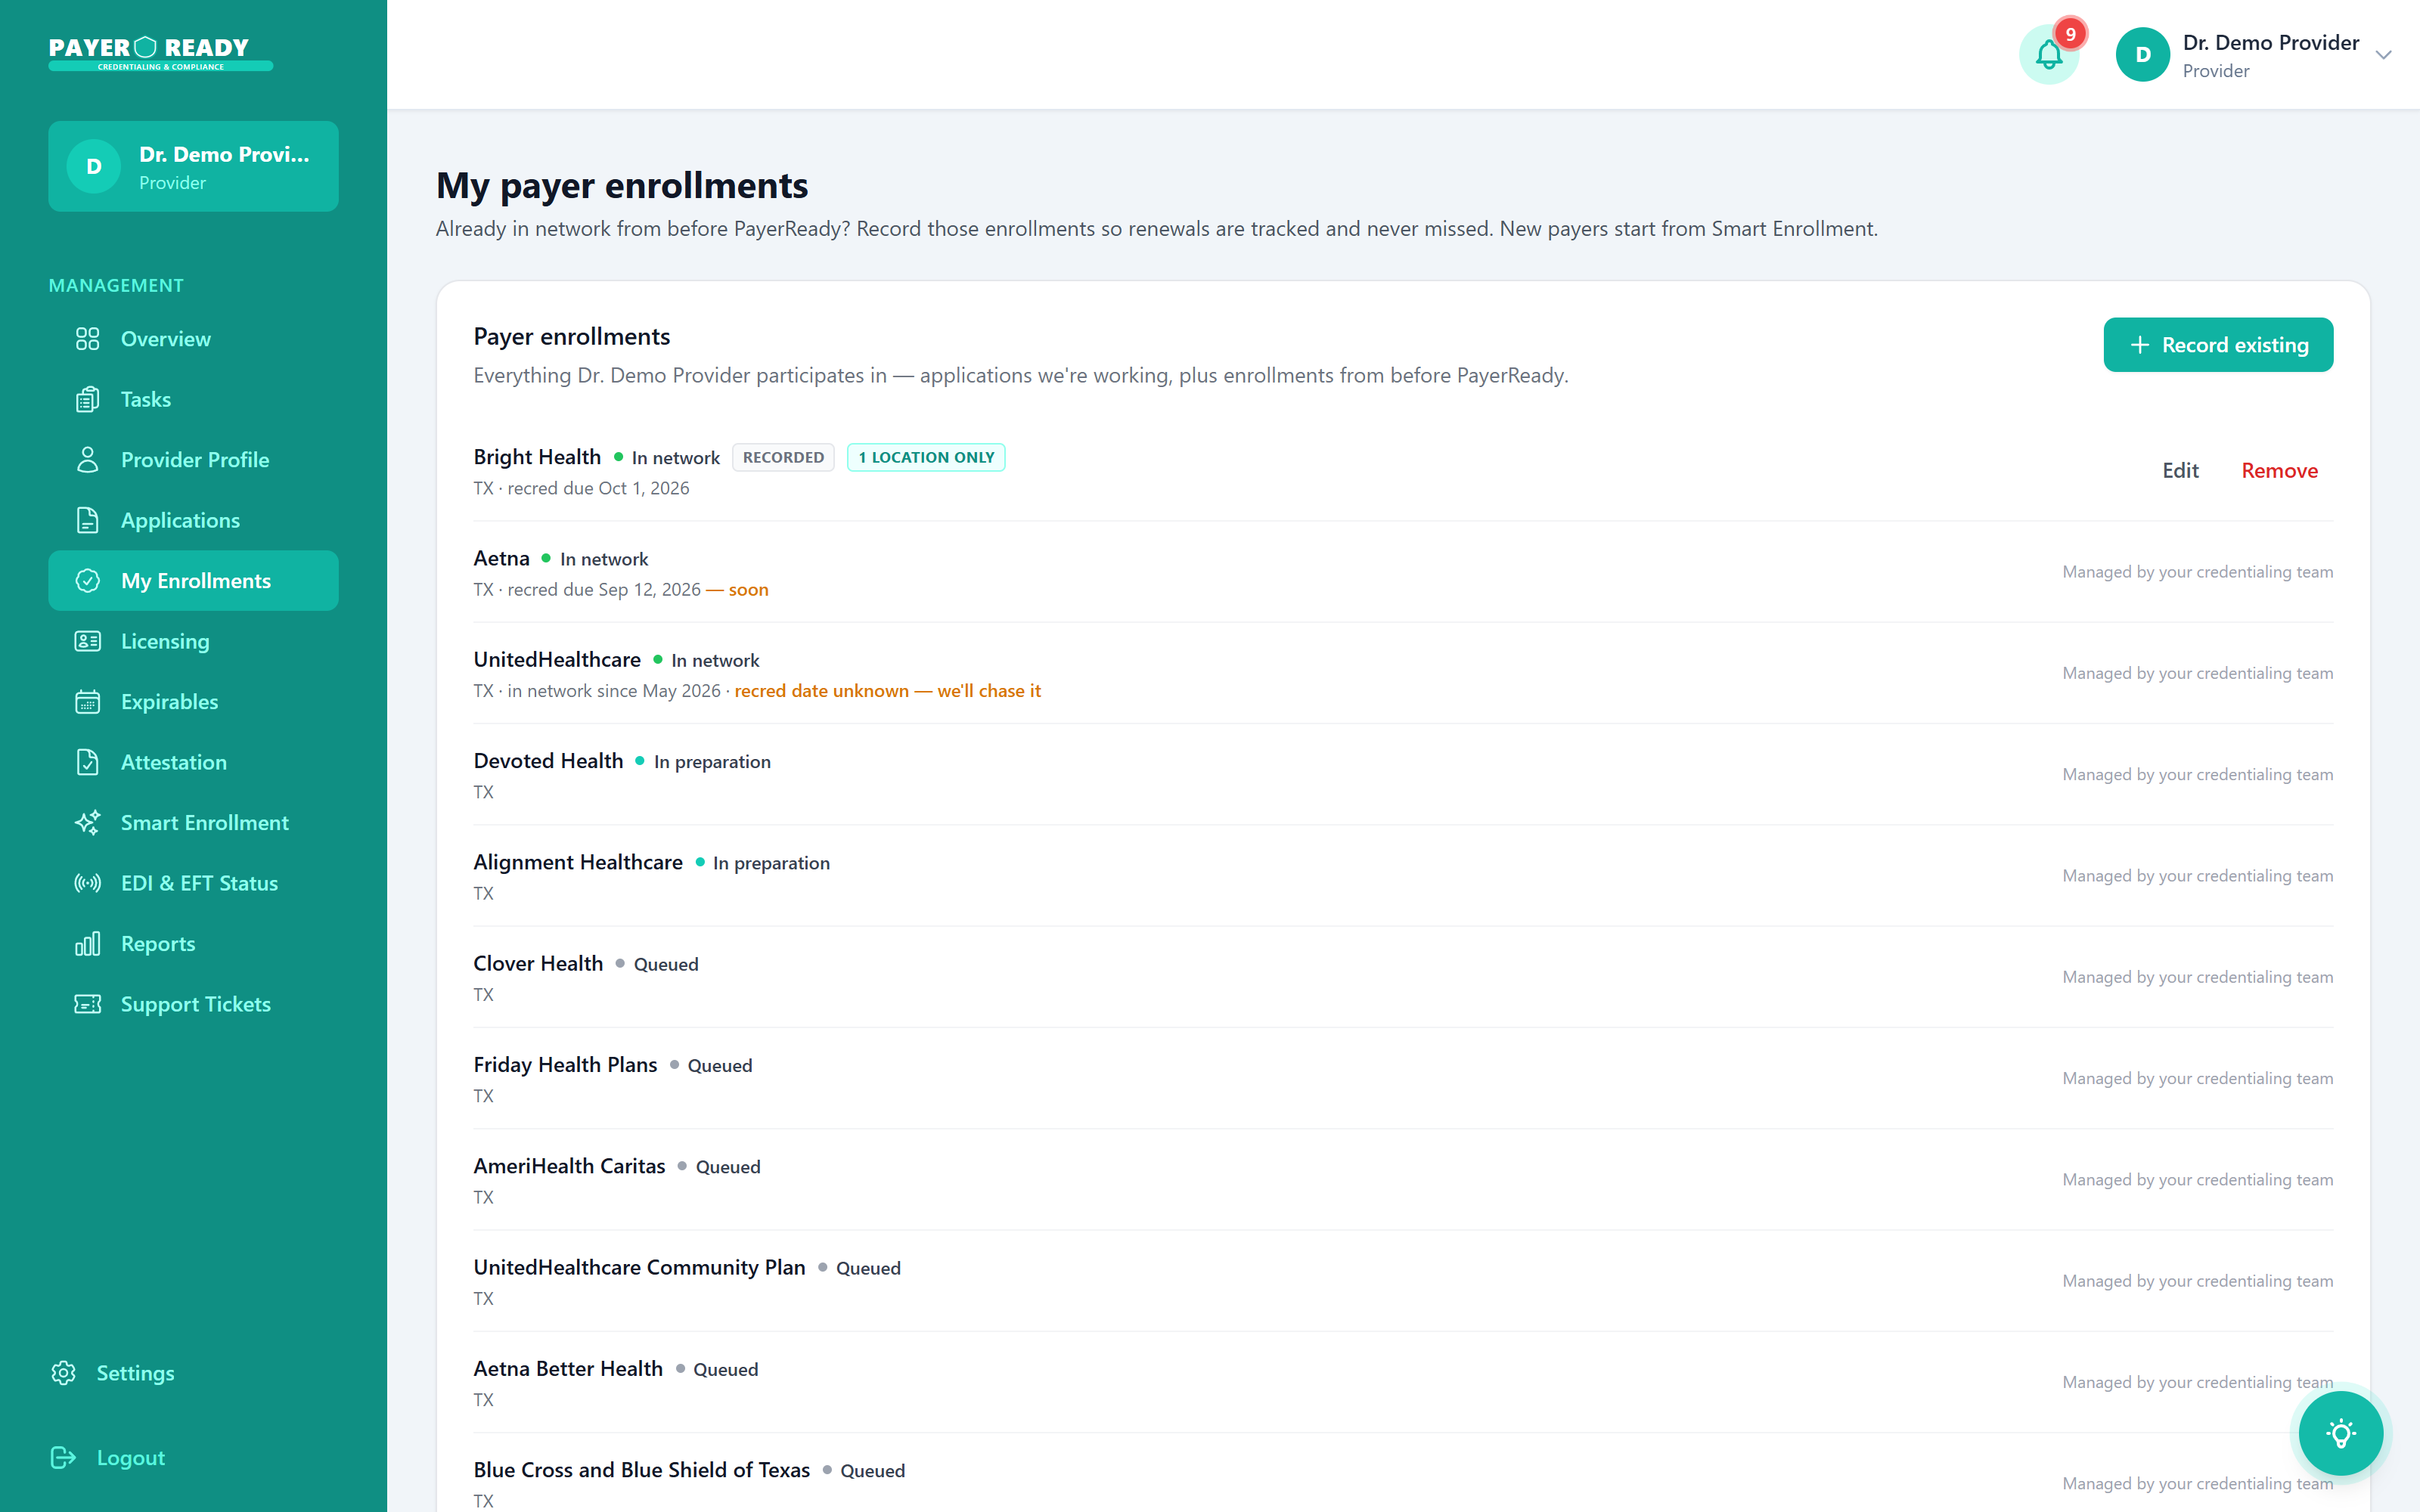
Task: Open EDI & EFT Status page
Action: [x=193, y=883]
